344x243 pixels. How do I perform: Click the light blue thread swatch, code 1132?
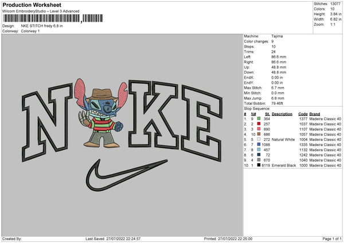(259, 150)
